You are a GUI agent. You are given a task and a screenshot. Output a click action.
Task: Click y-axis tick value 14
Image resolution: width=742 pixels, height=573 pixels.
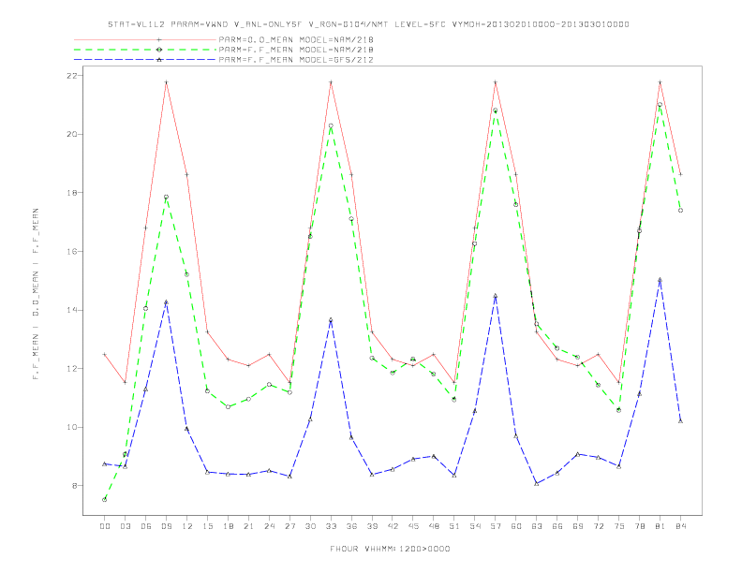tap(72, 310)
